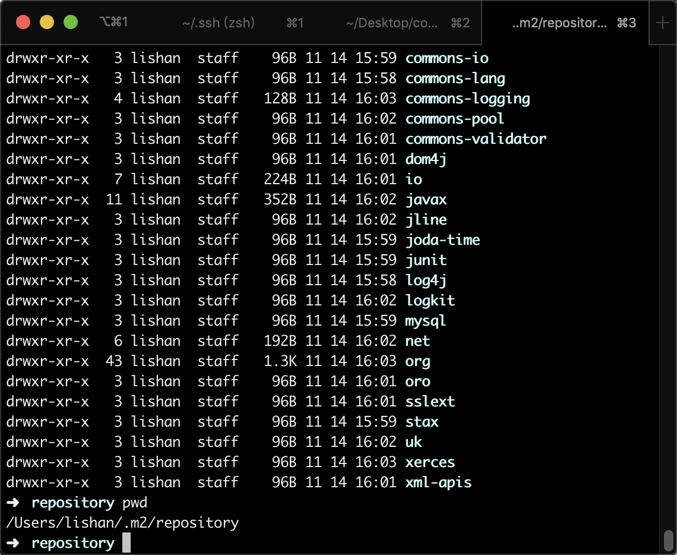The image size is (677, 555).
Task: Click the sslext directory name
Action: click(x=430, y=401)
